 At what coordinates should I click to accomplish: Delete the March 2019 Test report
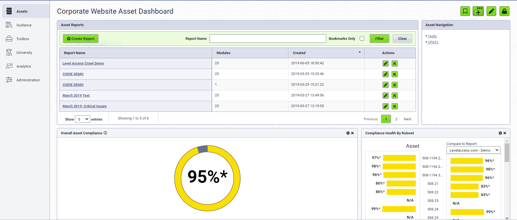(x=394, y=96)
